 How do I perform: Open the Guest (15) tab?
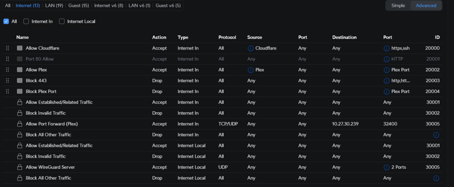click(x=79, y=5)
